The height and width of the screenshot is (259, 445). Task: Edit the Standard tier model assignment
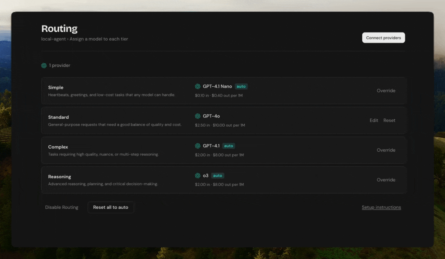[374, 120]
